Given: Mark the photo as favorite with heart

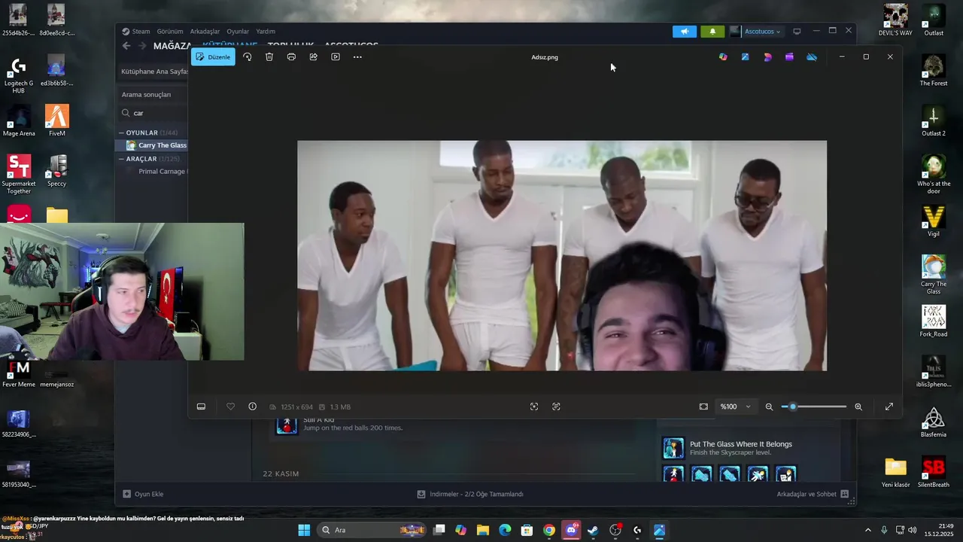Looking at the screenshot, I should tap(230, 406).
